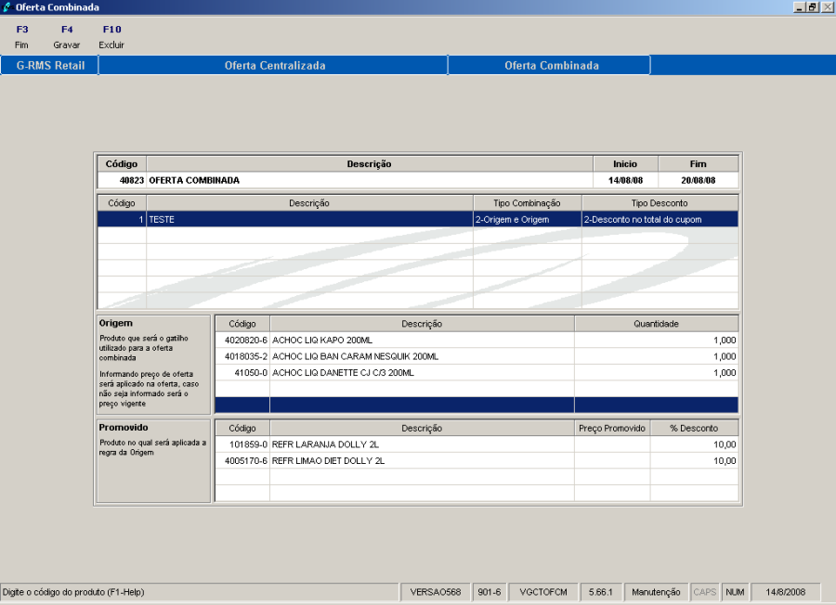This screenshot has width=836, height=605.
Task: Click the F4 Gravar button
Action: click(x=67, y=37)
